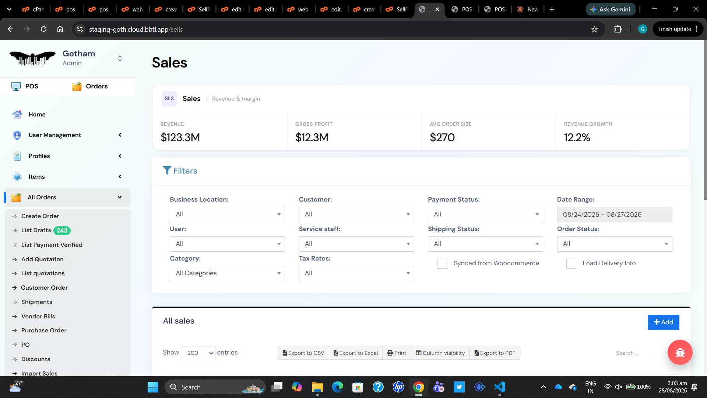This screenshot has height=398, width=707.
Task: Go to the Shipments sidebar link
Action: 36,302
